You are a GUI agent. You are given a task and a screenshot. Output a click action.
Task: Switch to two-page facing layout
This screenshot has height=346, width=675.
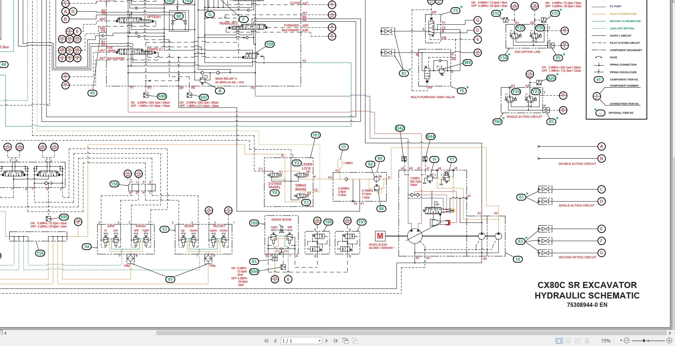[578, 341]
